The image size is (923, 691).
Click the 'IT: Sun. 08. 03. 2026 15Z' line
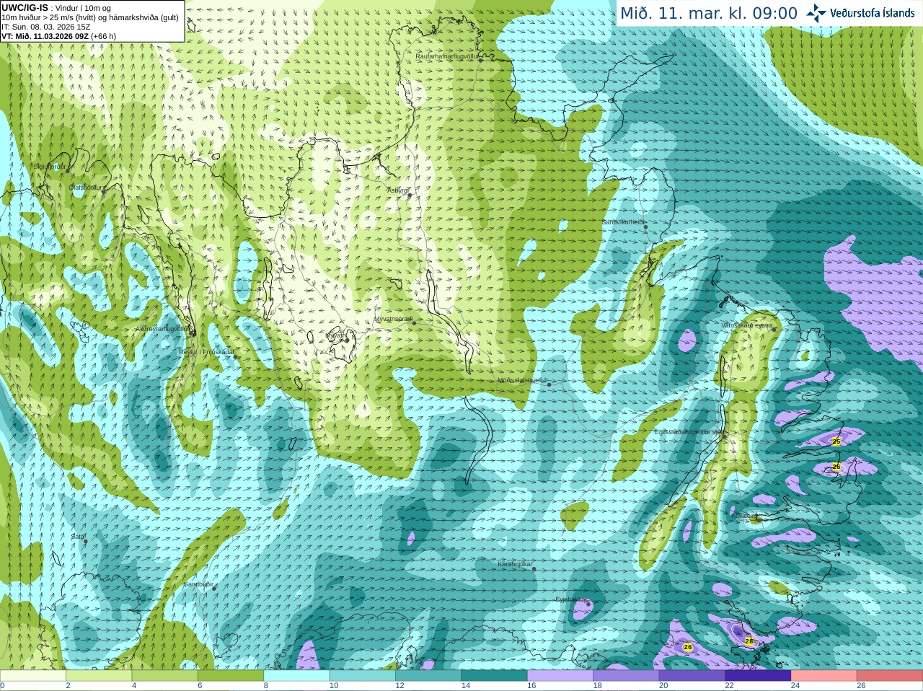coord(45,26)
